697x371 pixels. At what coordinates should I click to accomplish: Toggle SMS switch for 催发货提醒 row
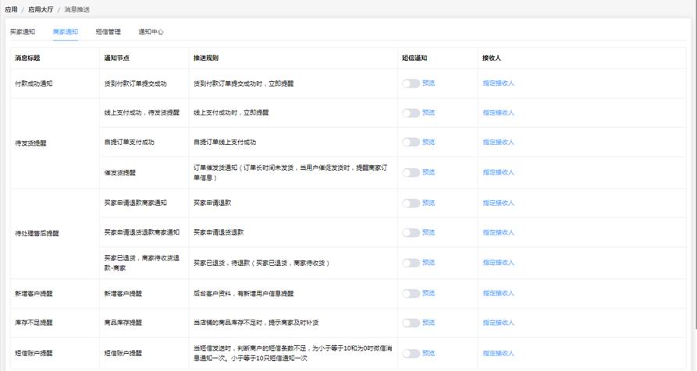[x=411, y=172]
